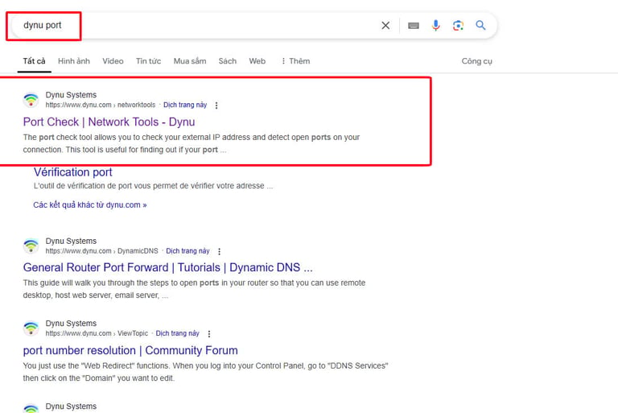Open the options menu for the port number resolution result
Screen dimensions: 618x413
point(209,334)
